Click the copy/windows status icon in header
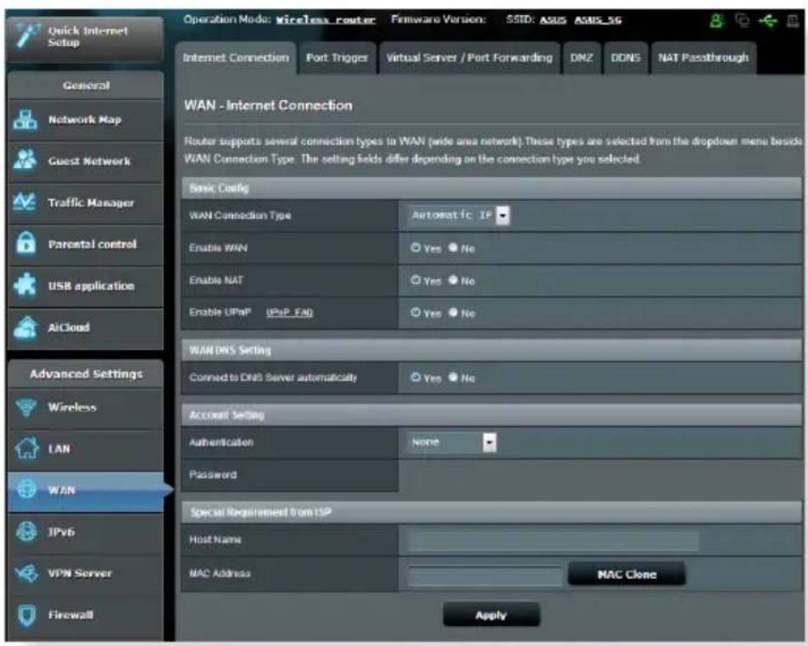 pyautogui.click(x=742, y=20)
